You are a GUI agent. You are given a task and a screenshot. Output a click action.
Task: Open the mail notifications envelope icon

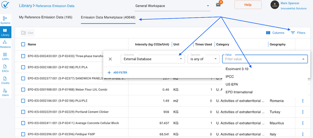point(218,5)
